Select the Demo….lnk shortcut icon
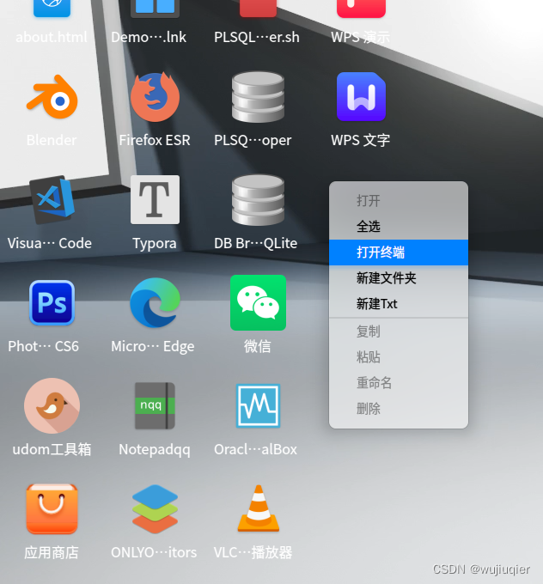The image size is (543, 584). pos(155,8)
